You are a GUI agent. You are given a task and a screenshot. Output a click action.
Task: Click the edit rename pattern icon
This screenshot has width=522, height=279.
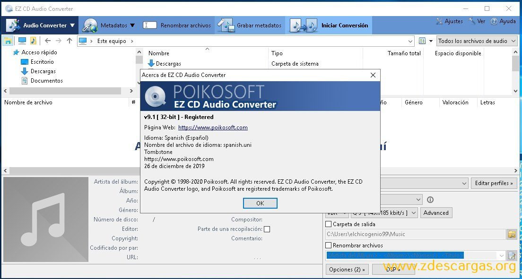512,255
